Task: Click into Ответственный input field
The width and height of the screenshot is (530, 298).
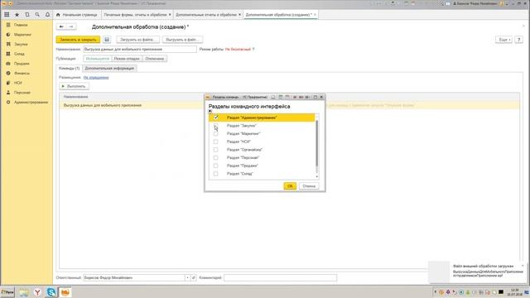Action: (x=134, y=278)
